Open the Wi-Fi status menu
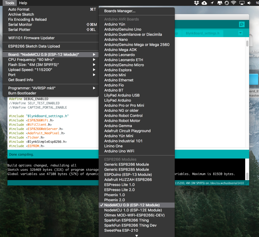259x237 pixels. click(x=234, y=3)
